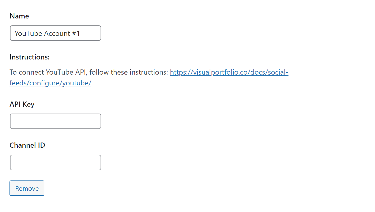375x212 pixels.
Task: Click the word 'Account' in Name field
Action: pyautogui.click(x=57, y=33)
